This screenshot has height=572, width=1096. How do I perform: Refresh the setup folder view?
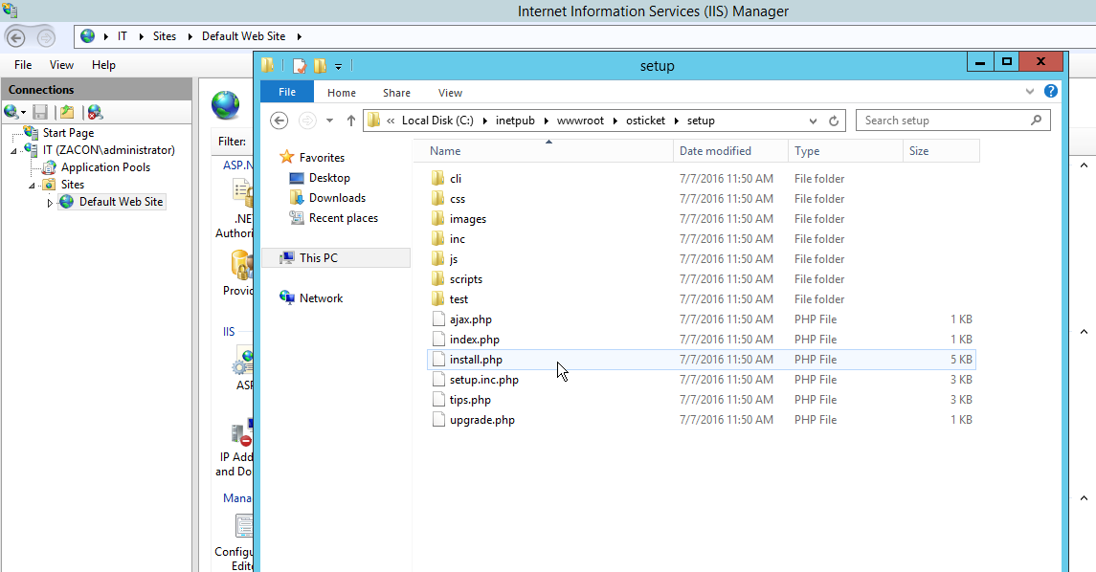tap(833, 121)
